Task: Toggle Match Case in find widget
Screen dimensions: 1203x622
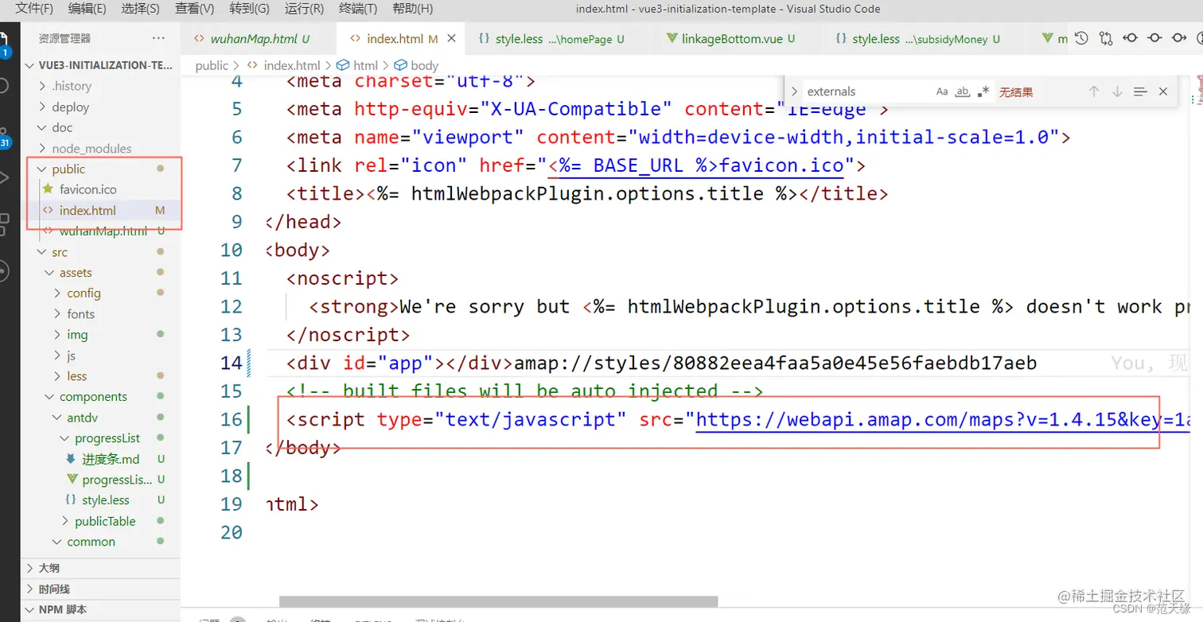Action: coord(942,91)
